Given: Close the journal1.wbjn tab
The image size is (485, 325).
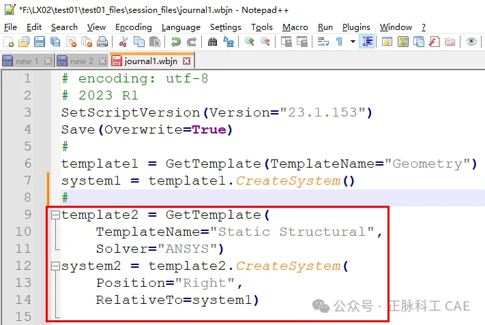Looking at the screenshot, I should (x=186, y=61).
